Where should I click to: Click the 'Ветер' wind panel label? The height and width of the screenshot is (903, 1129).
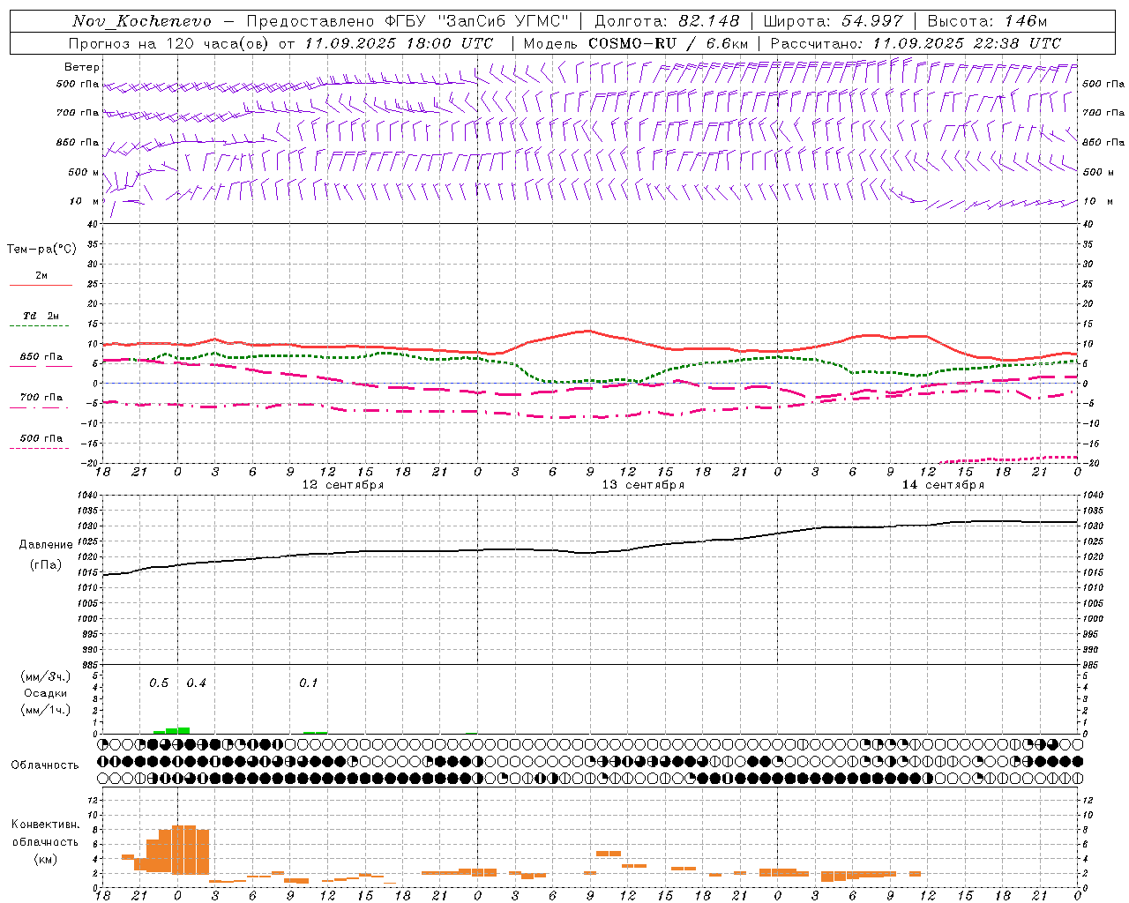(82, 67)
